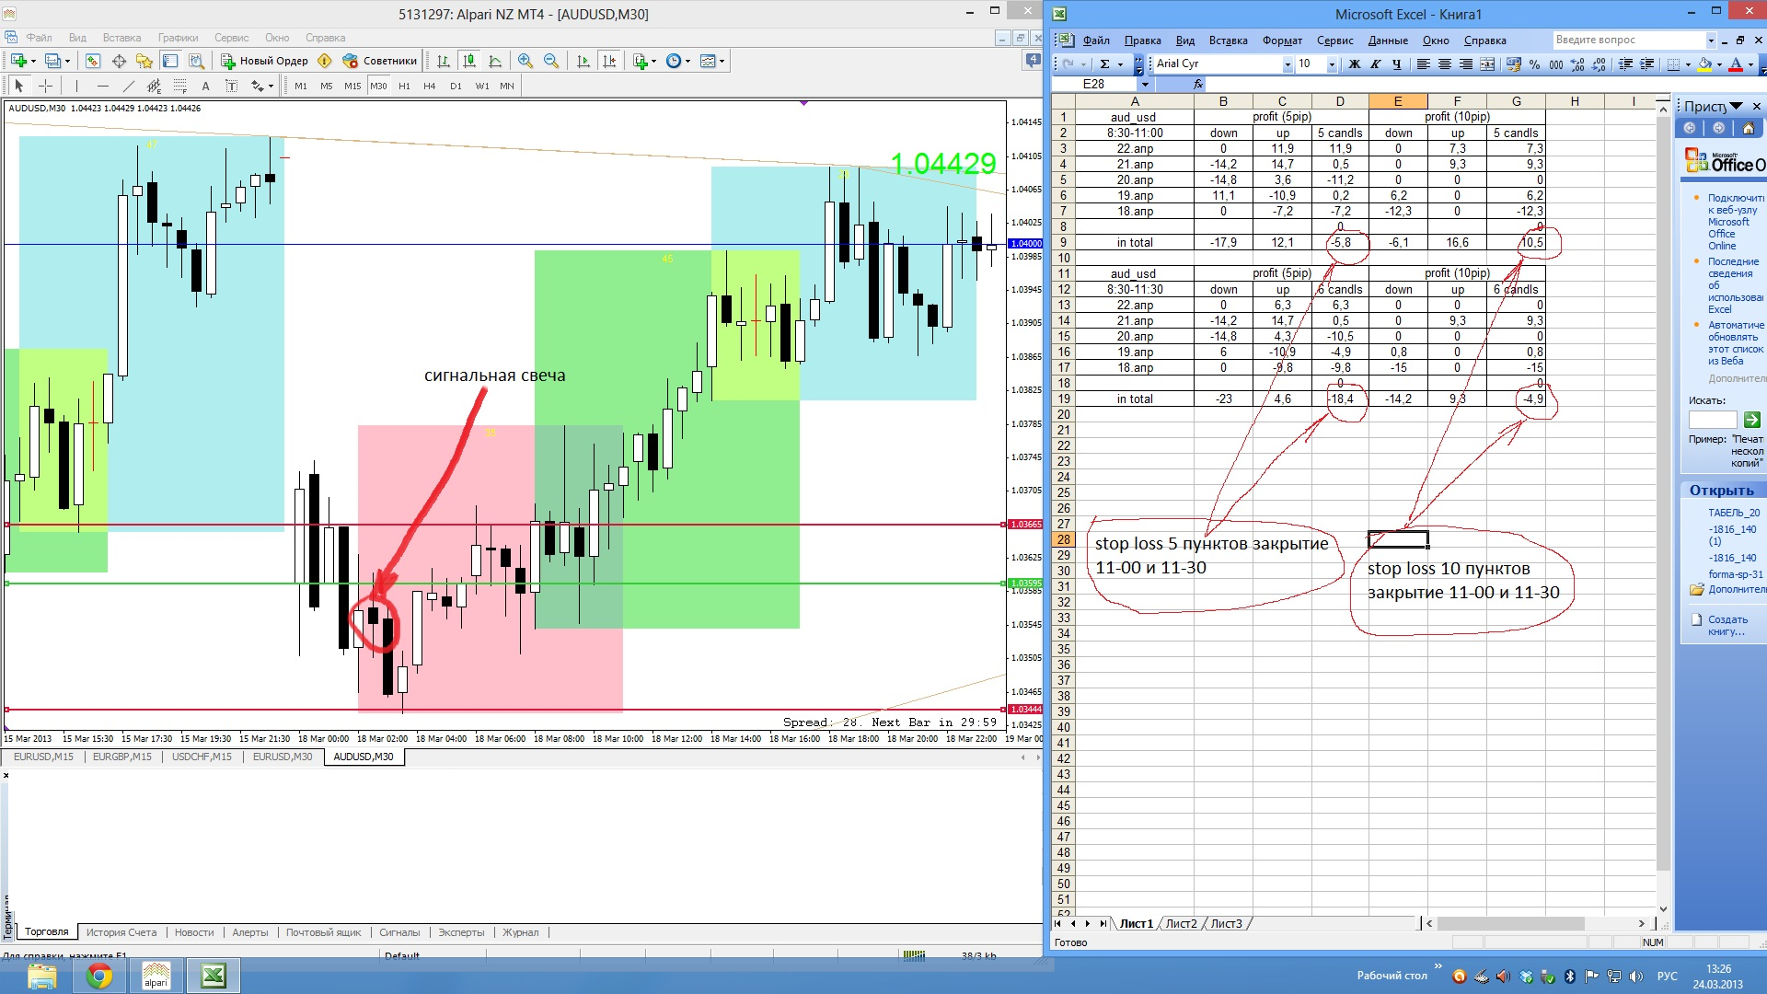1767x994 pixels.
Task: Select trendline drawing tool in MT4
Action: pyautogui.click(x=128, y=86)
